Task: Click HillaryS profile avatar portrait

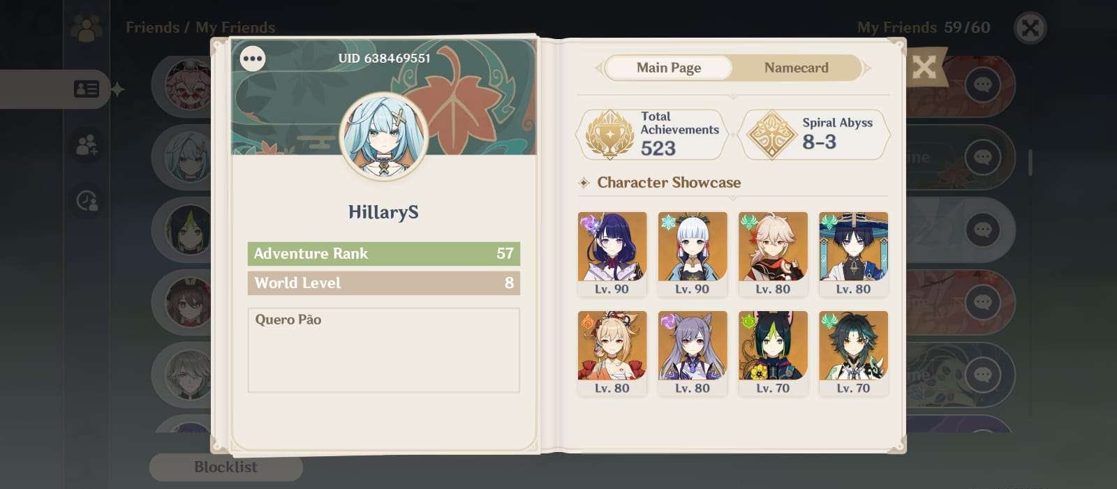Action: (383, 137)
